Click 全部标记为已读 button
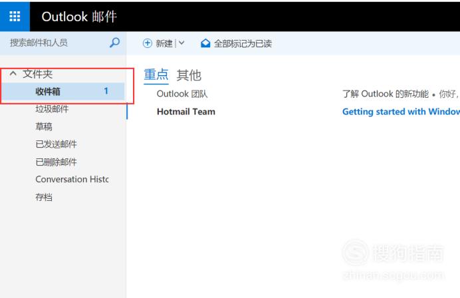 [243, 44]
